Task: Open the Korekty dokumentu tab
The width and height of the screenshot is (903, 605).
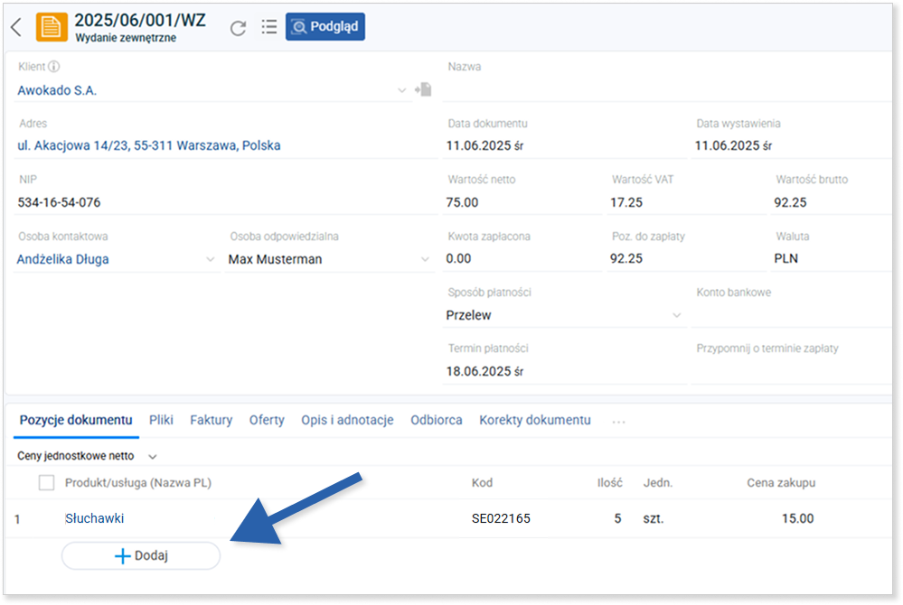Action: coord(535,421)
